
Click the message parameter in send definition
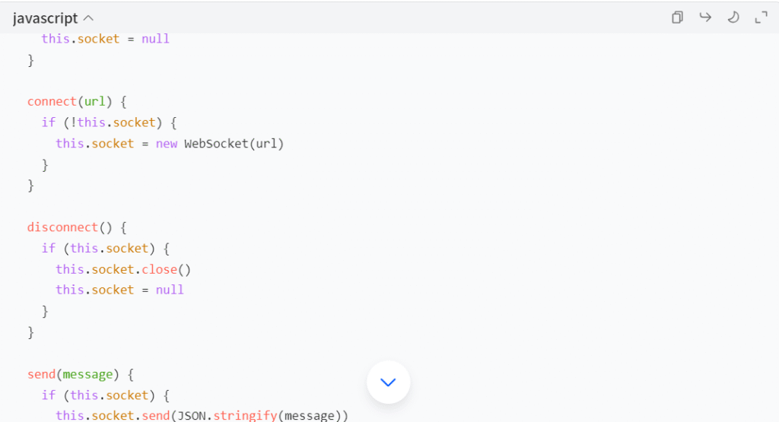87,374
